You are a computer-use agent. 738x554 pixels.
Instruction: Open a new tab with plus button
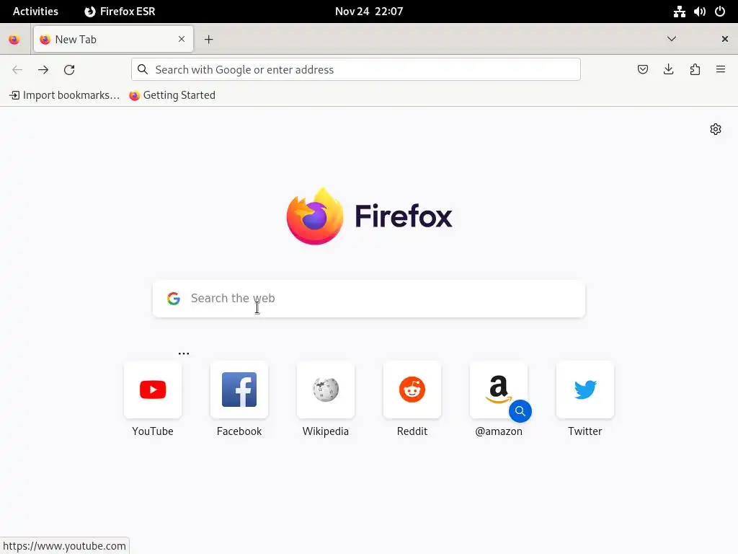(x=208, y=40)
